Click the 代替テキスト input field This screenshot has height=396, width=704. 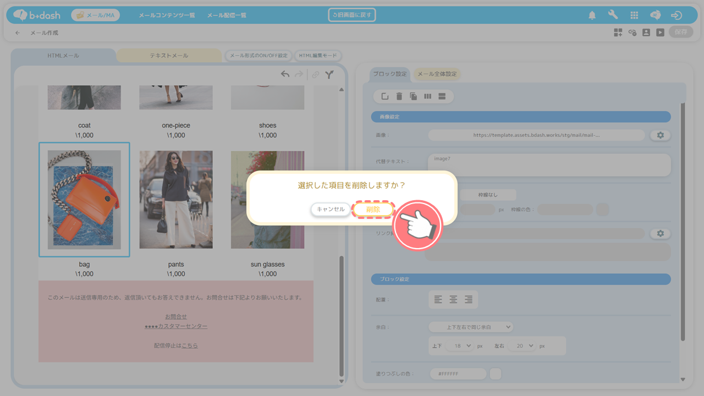point(548,164)
